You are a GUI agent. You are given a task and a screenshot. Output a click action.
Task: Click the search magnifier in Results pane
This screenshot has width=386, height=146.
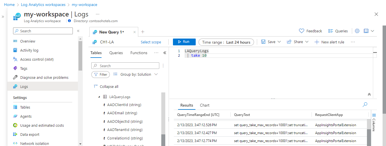point(365,105)
